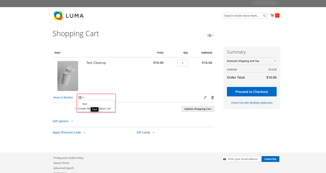Click the Luma logo icon

click(58, 16)
